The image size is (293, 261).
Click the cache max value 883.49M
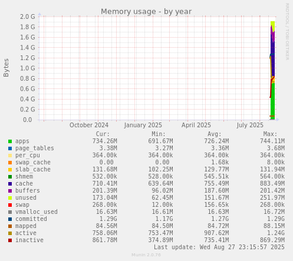(272, 184)
